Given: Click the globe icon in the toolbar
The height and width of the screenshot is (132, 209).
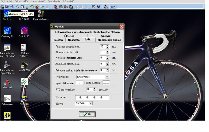Looking at the screenshot, I should 98,7.
